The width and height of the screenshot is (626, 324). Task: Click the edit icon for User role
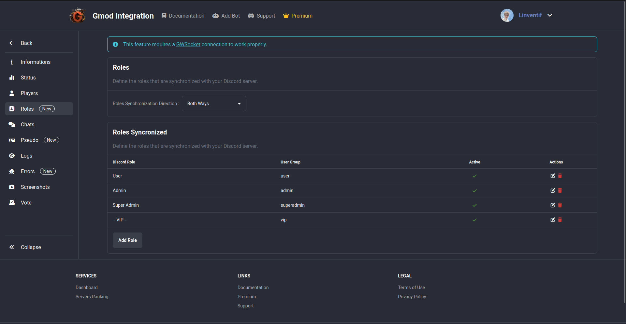click(553, 176)
